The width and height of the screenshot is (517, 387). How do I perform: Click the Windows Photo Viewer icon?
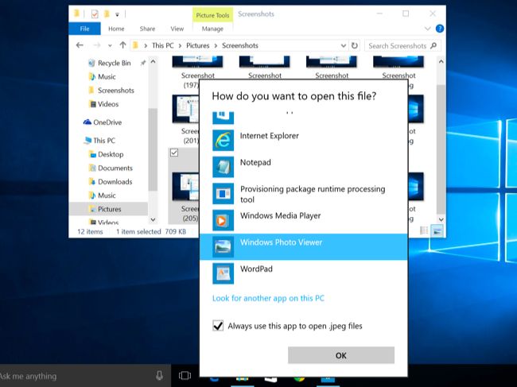223,246
